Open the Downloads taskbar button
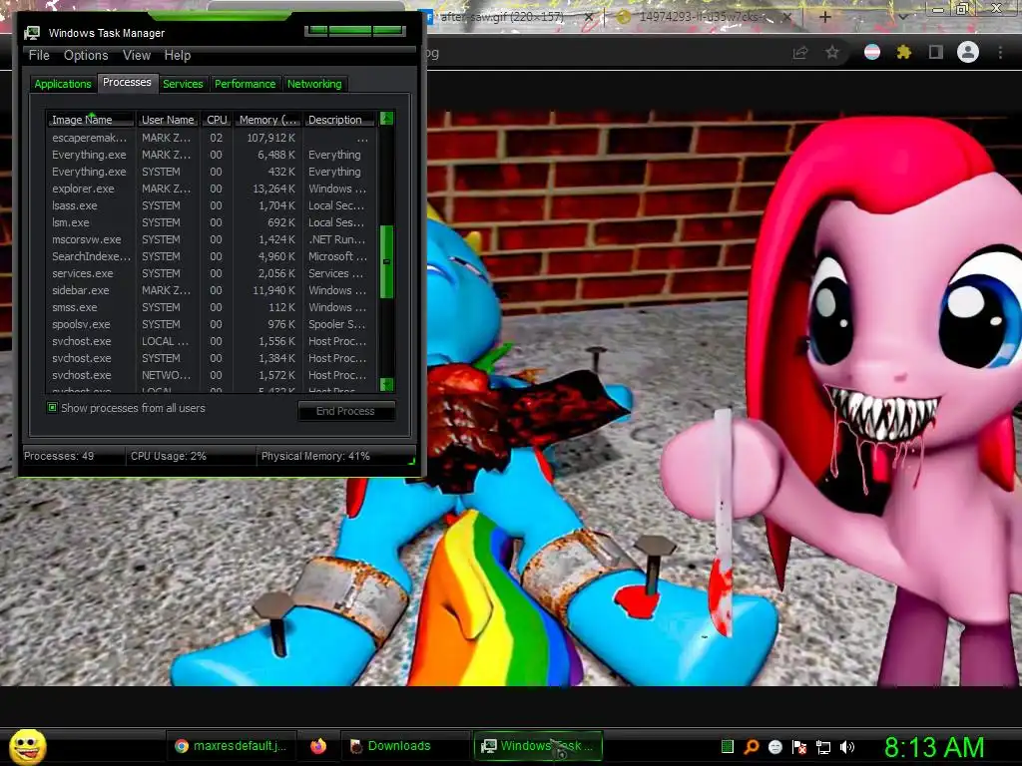Viewport: 1022px width, 766px height. [403, 746]
